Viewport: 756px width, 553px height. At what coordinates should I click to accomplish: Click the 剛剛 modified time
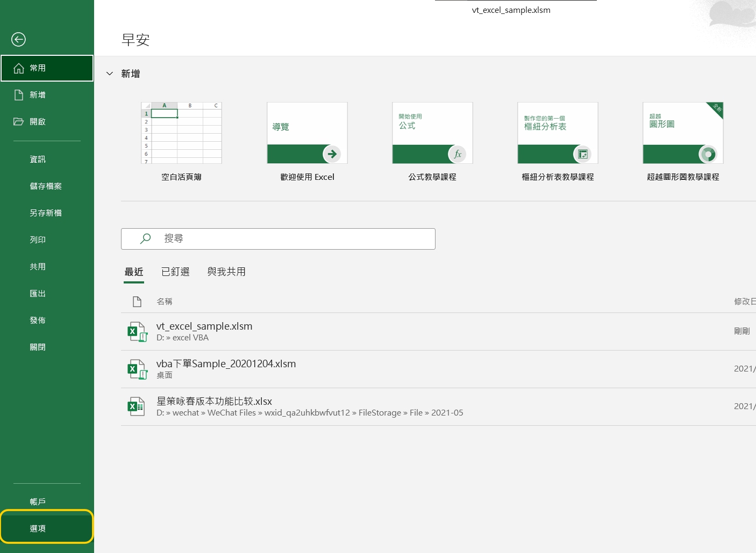(x=742, y=331)
